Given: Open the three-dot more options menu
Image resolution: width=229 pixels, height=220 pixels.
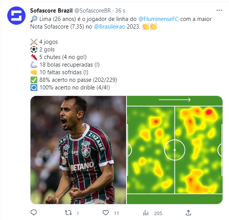Looking at the screenshot, I should (219, 10).
